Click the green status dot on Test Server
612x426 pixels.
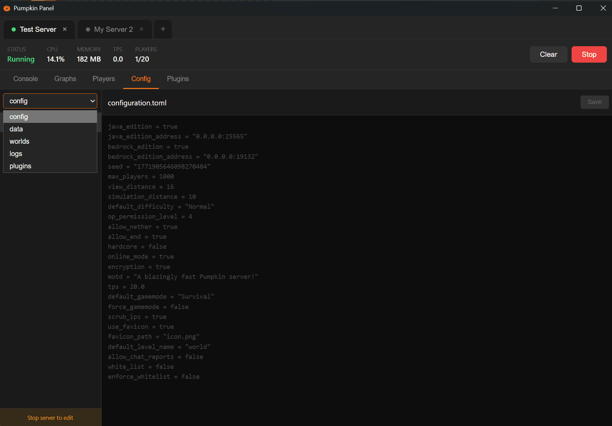point(14,30)
